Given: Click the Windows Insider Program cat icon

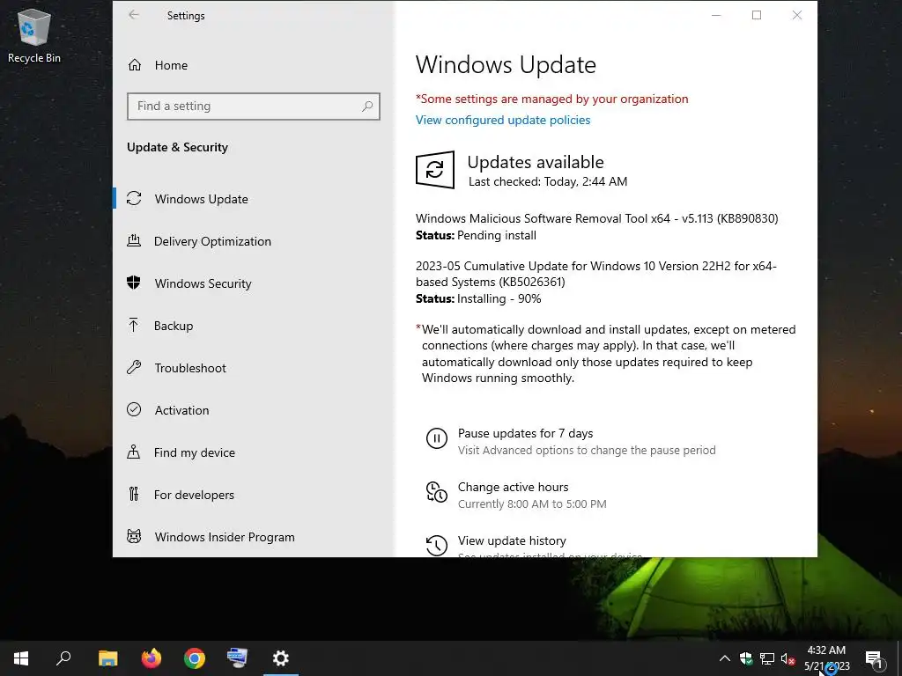Looking at the screenshot, I should pyautogui.click(x=134, y=536).
